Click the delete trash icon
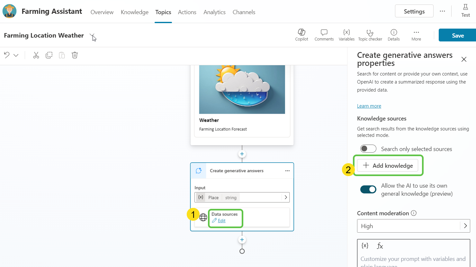This screenshot has width=476, height=267. [75, 55]
